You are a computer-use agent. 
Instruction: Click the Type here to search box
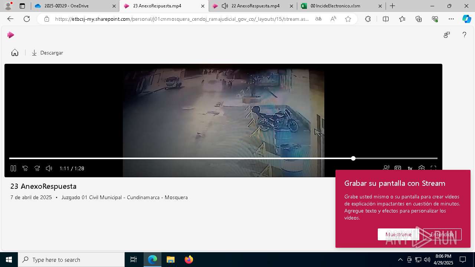tap(71, 260)
